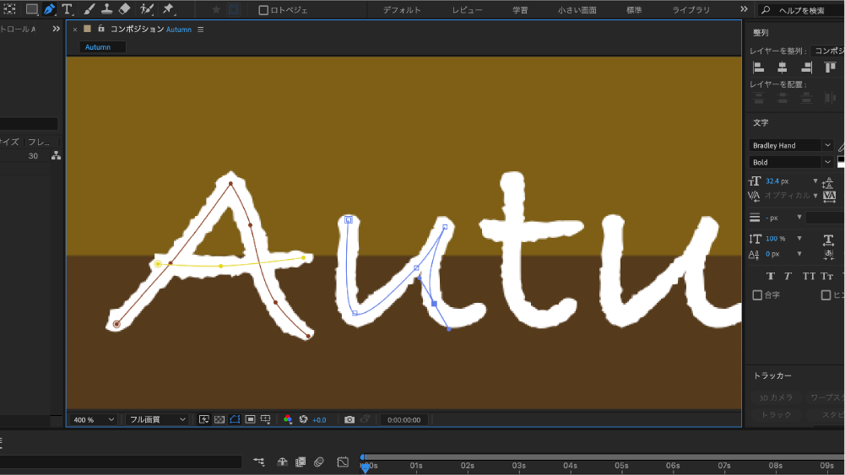845x475 pixels.
Task: Show more workspaces via double chevron
Action: pos(744,9)
